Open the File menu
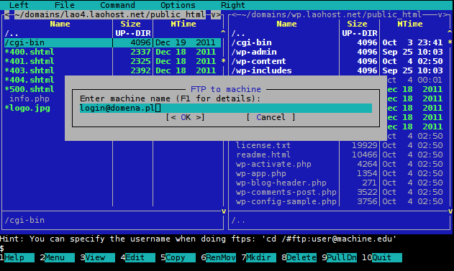This screenshot has height=271, width=454. click(x=64, y=5)
